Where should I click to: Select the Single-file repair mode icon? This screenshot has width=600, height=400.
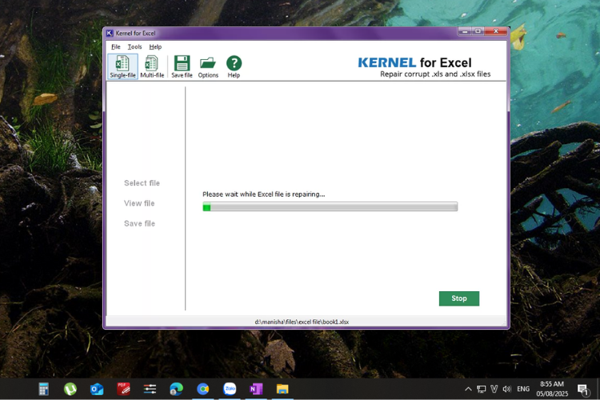(x=122, y=66)
